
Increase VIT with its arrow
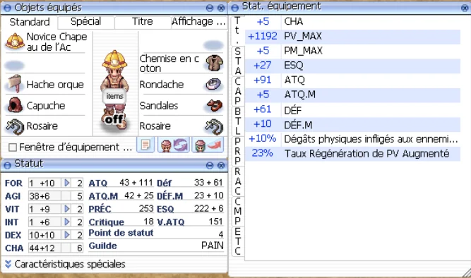[66, 209]
